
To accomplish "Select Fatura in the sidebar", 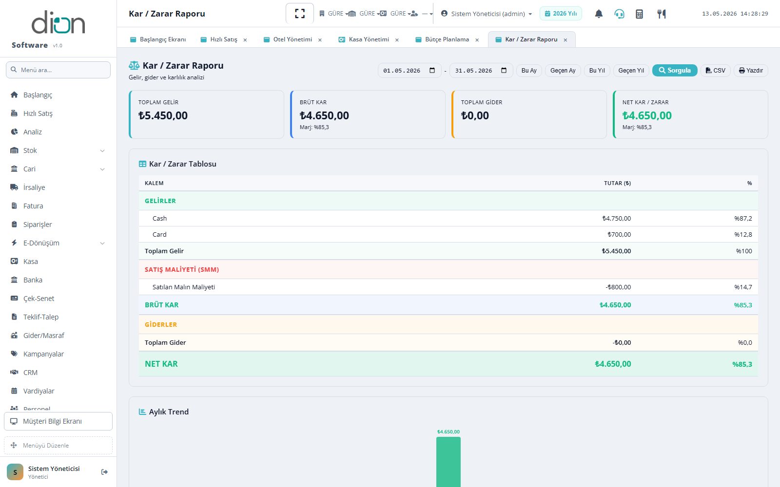I will [x=58, y=206].
